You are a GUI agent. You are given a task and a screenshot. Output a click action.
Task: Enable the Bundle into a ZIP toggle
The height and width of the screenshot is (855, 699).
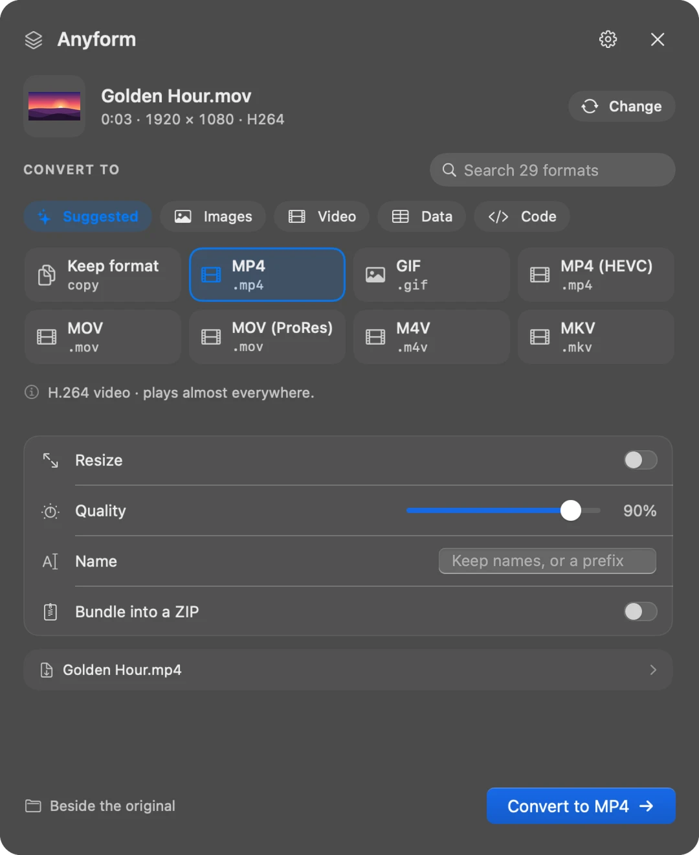coord(641,611)
